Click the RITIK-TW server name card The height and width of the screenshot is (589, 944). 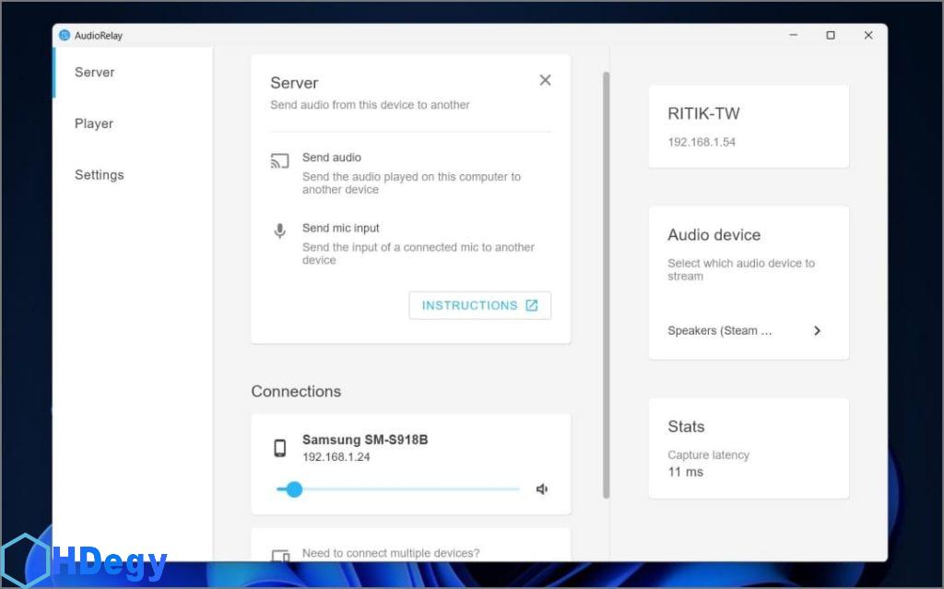[748, 126]
